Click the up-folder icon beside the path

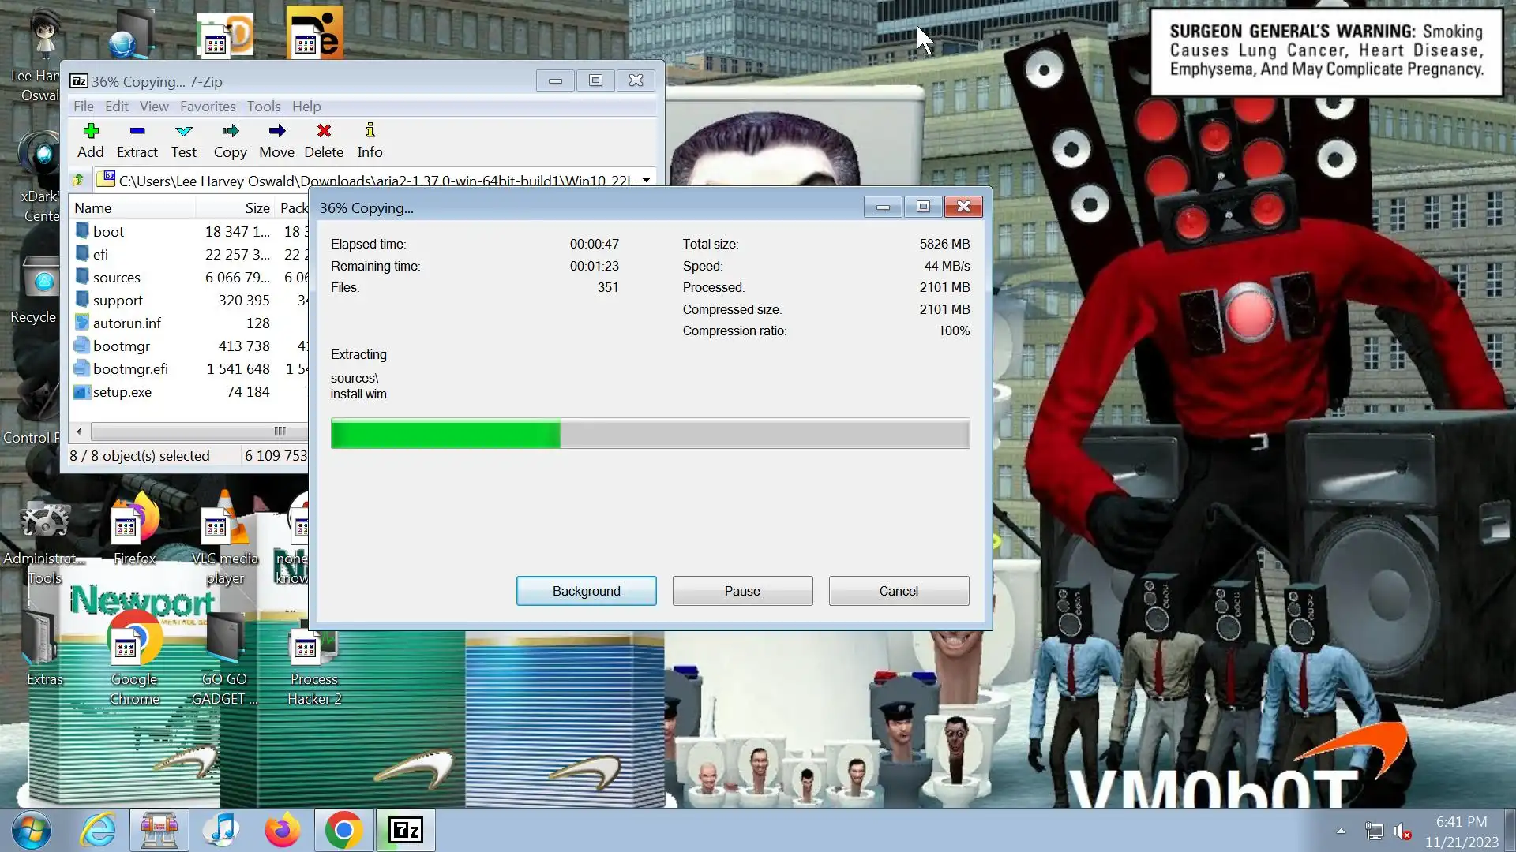[78, 181]
